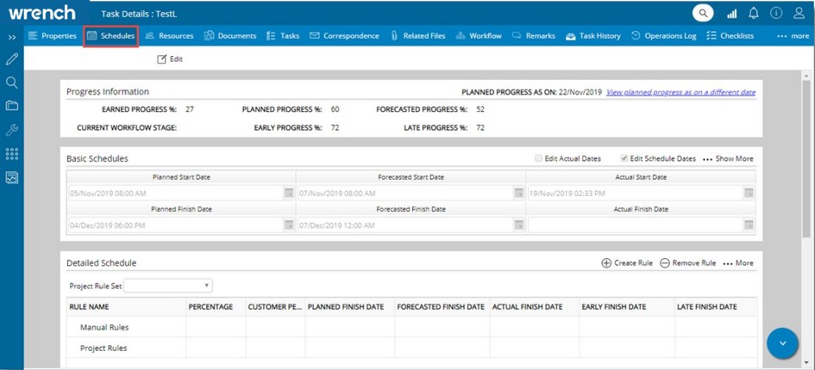
Task: Open the grid apps icon in sidebar
Action: [12, 154]
